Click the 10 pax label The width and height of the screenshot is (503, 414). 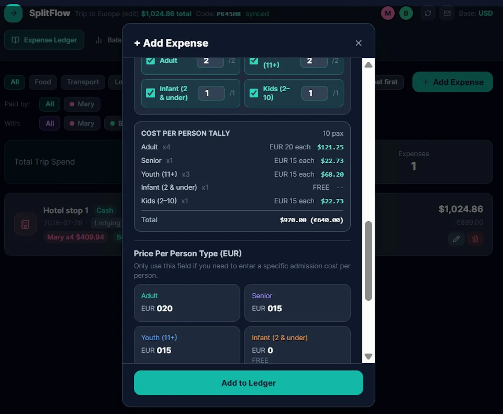(333, 133)
